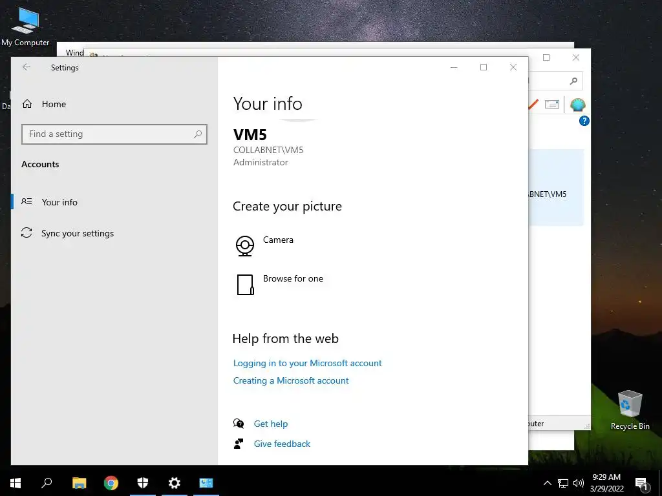
Task: Close the background window behind Settings
Action: click(x=576, y=57)
